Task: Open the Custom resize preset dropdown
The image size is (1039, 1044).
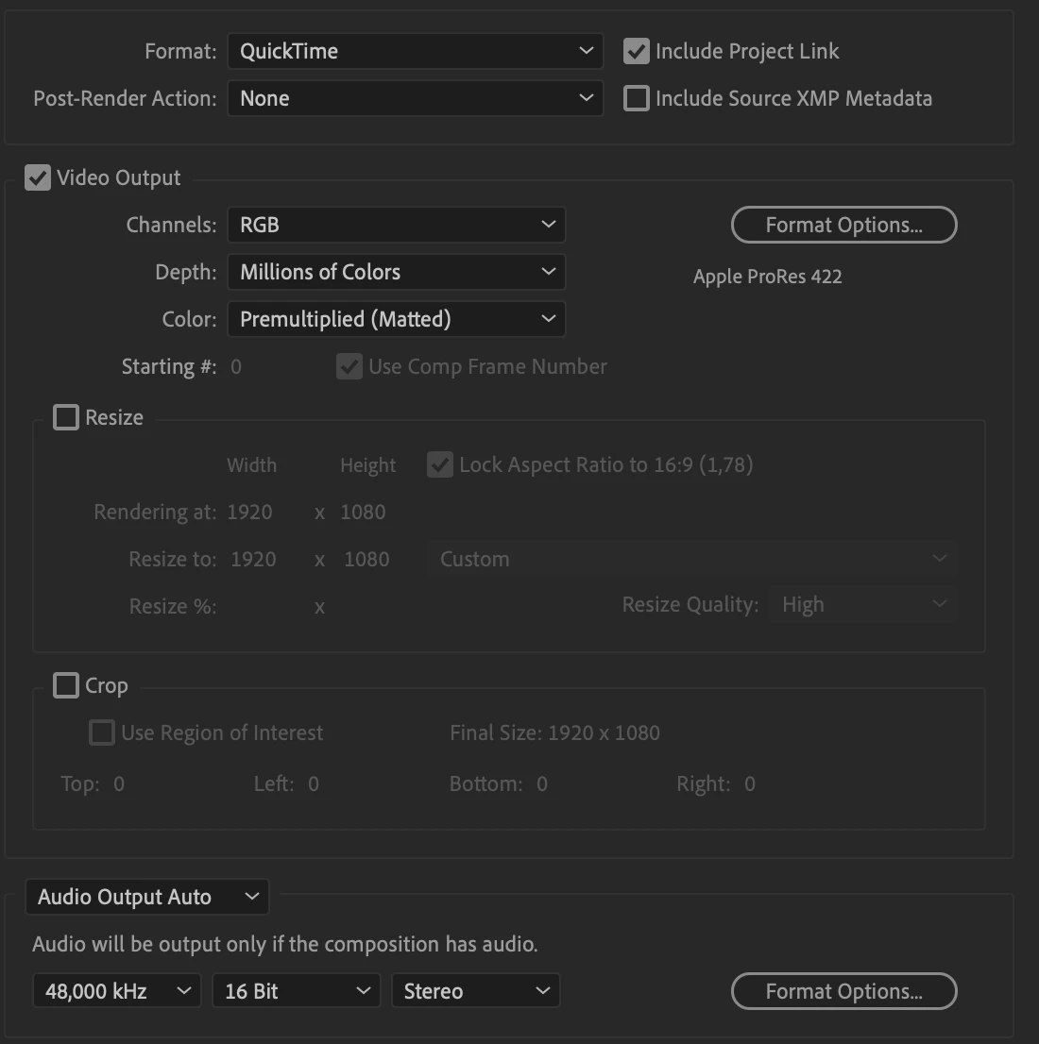Action: pos(691,559)
